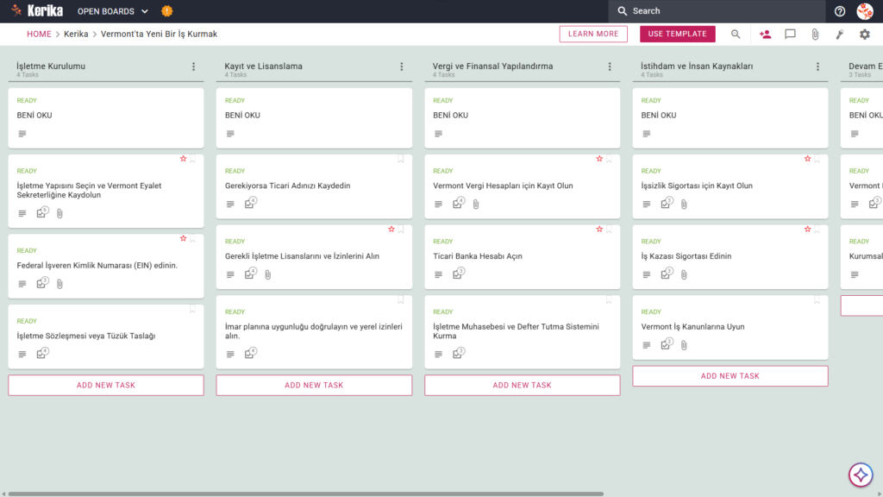
Task: Click the horizontal scrollbar at bottom
Action: [306, 494]
